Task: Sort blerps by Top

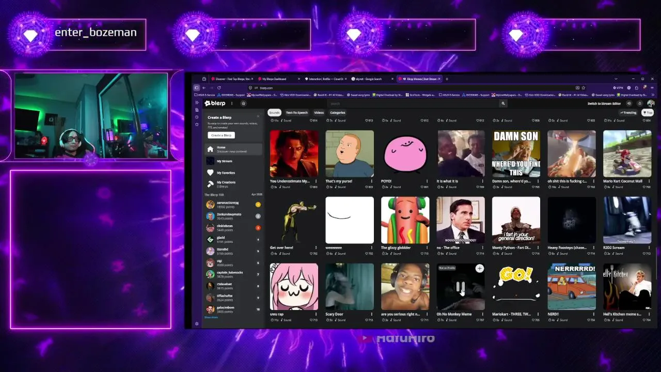Action: click(648, 113)
